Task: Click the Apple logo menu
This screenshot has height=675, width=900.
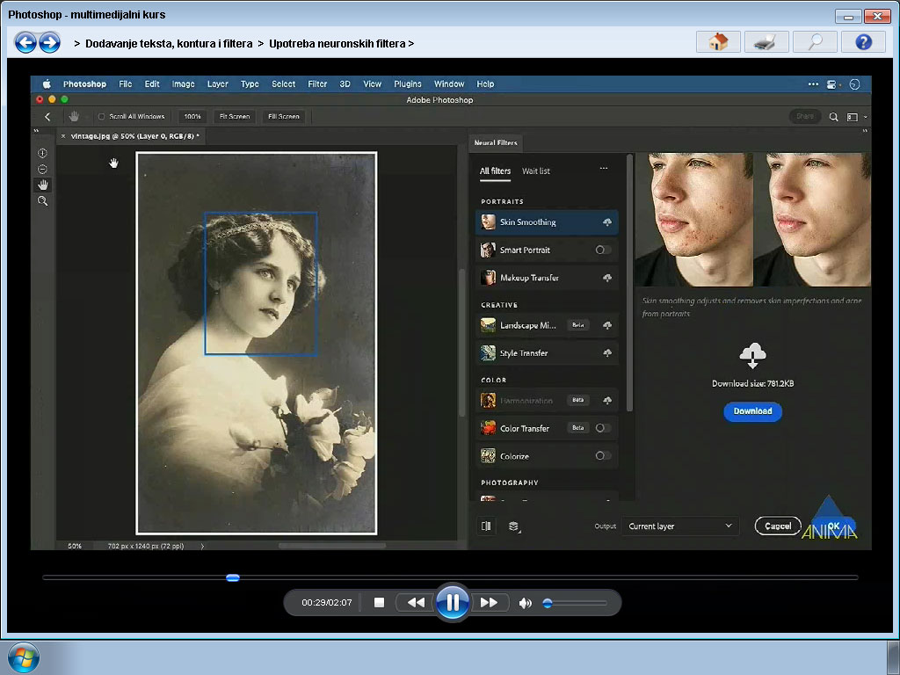Action: [x=47, y=83]
